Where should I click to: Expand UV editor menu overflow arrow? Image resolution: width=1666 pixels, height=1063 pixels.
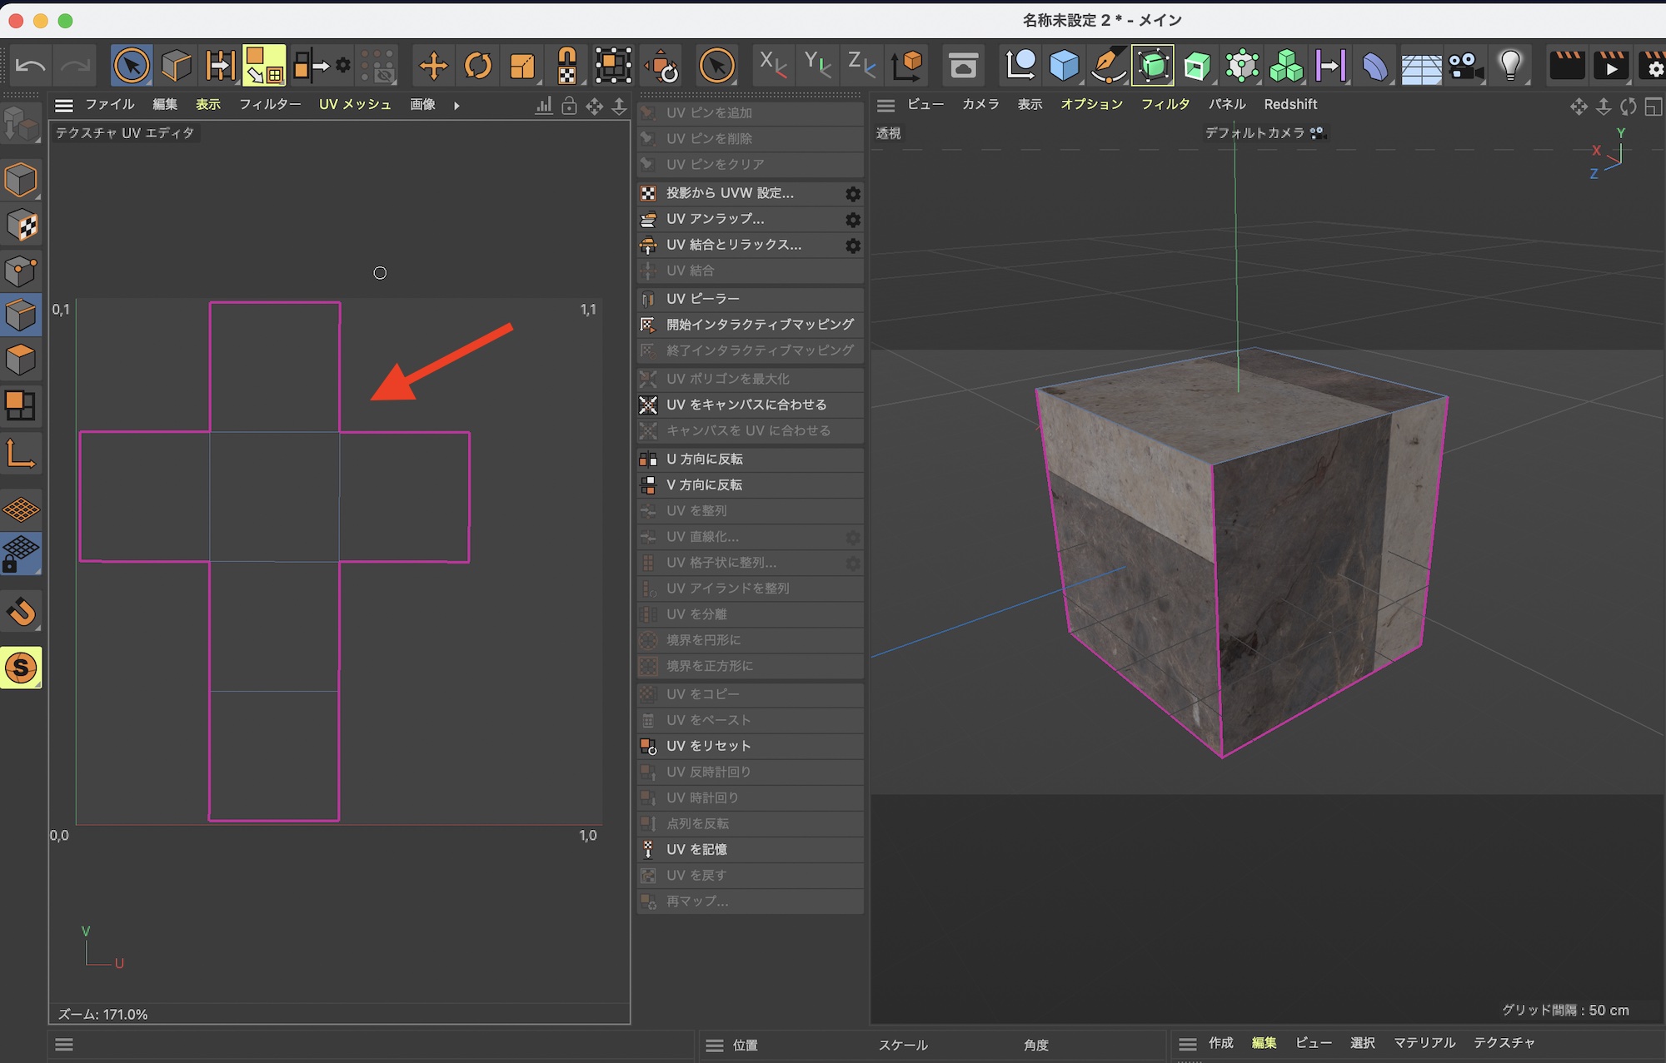(x=456, y=106)
